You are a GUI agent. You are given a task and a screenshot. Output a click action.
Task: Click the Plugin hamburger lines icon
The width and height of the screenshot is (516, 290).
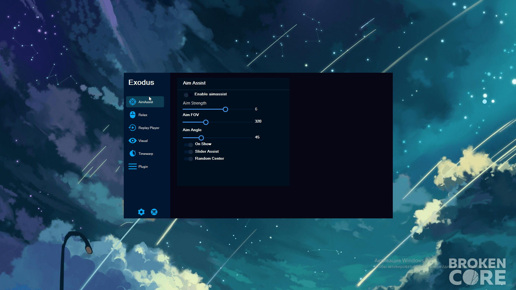point(132,166)
